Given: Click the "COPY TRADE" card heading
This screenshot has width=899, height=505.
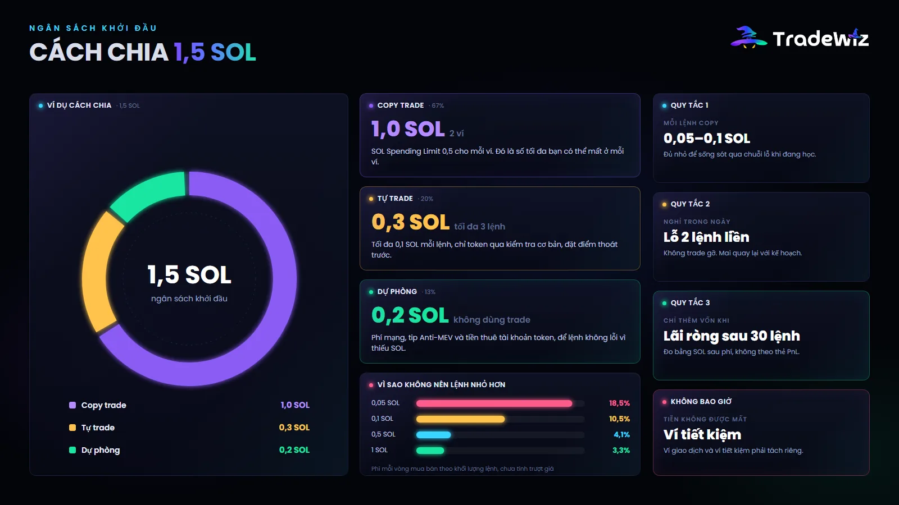Looking at the screenshot, I should pyautogui.click(x=401, y=105).
